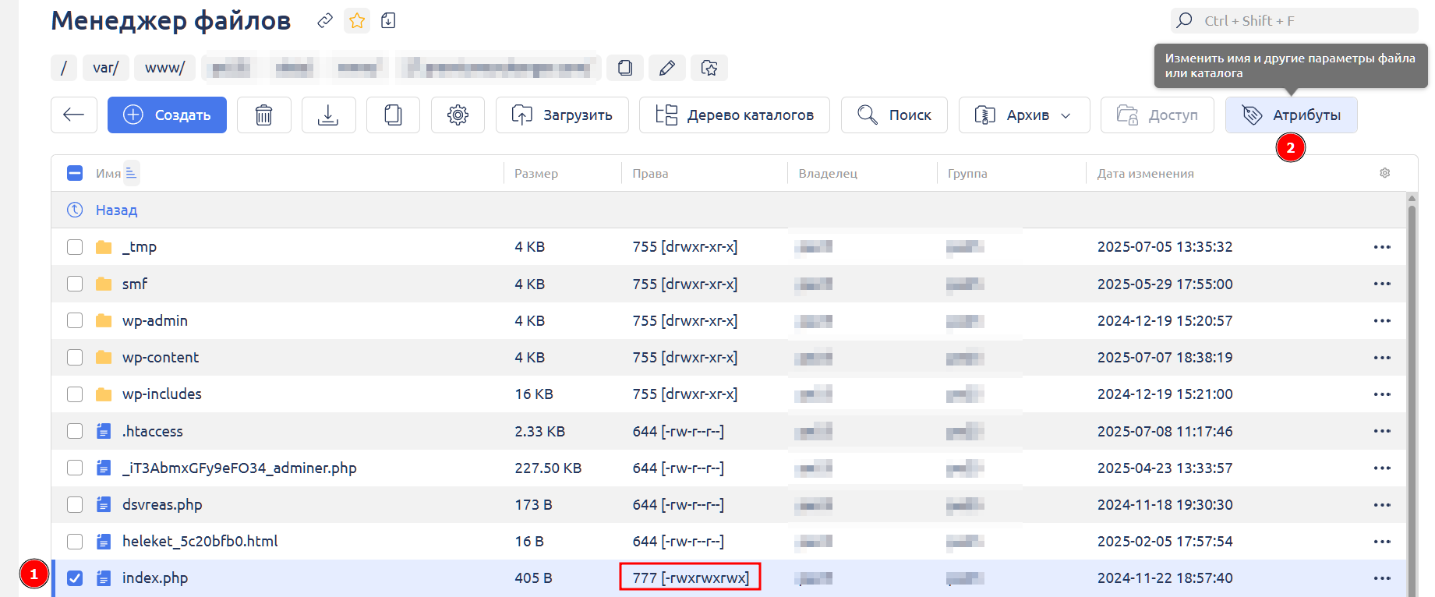The width and height of the screenshot is (1435, 597).
Task: Click the trash delete icon in toolbar
Action: point(264,115)
